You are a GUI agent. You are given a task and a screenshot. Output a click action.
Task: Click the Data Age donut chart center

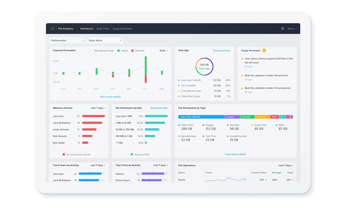204,66
